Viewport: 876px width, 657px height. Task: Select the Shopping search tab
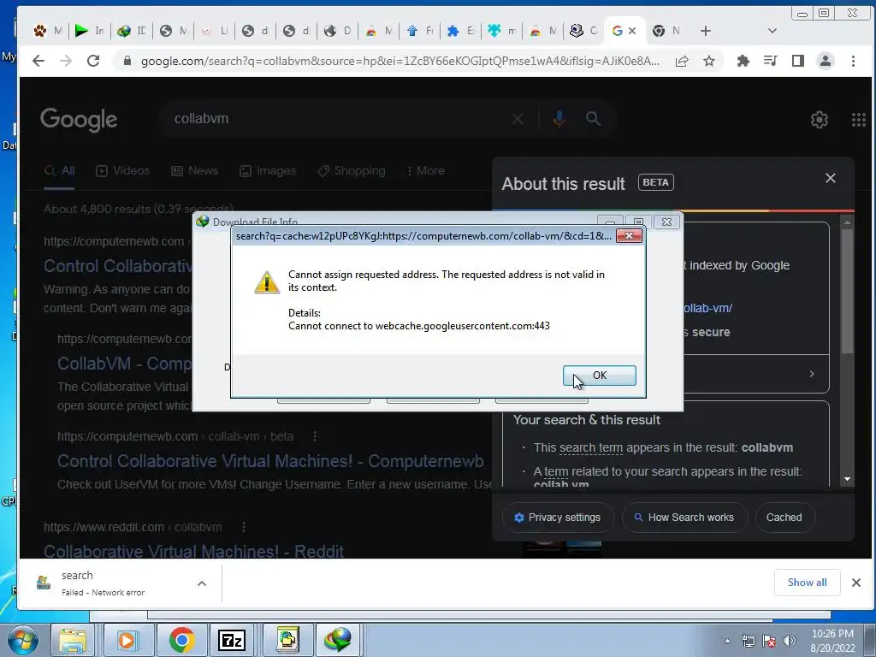pos(352,171)
